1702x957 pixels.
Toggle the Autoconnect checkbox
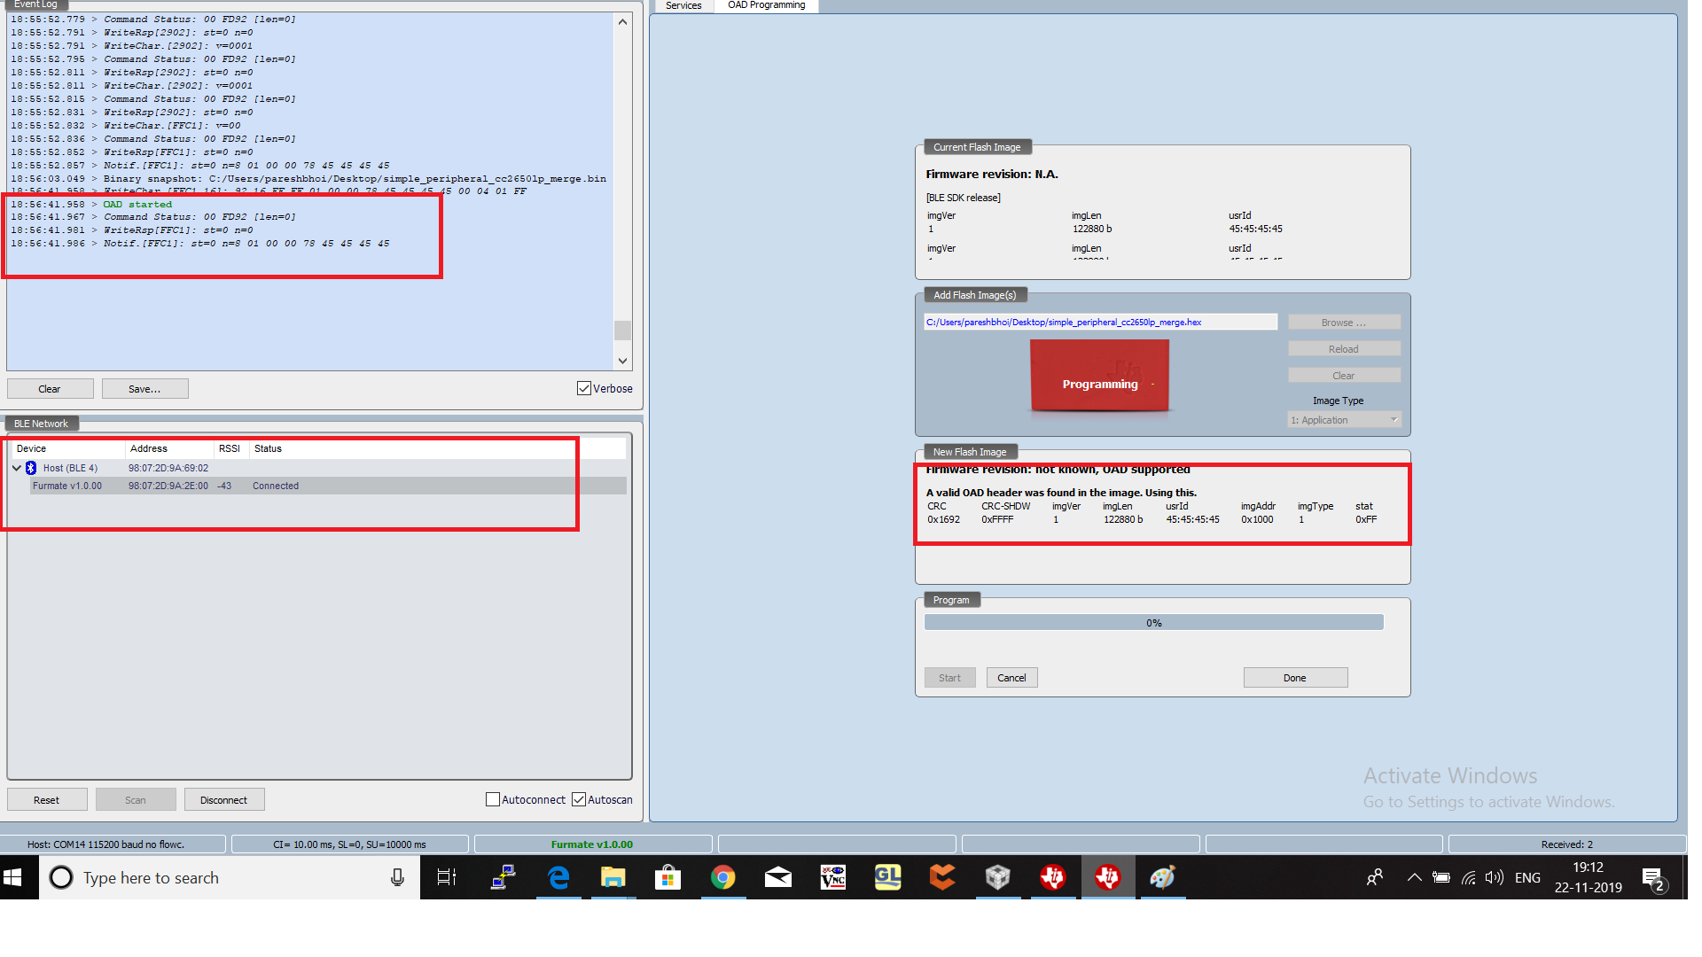(x=492, y=799)
